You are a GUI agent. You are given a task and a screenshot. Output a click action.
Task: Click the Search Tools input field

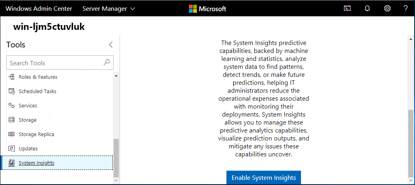(54, 63)
